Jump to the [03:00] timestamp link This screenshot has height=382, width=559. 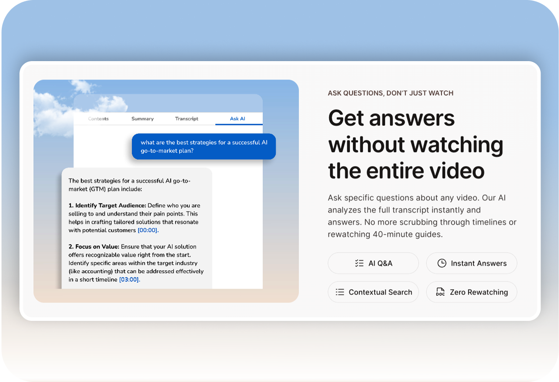coord(129,280)
